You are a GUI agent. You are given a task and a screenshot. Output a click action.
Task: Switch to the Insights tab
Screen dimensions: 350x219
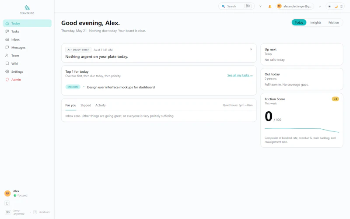315,22
